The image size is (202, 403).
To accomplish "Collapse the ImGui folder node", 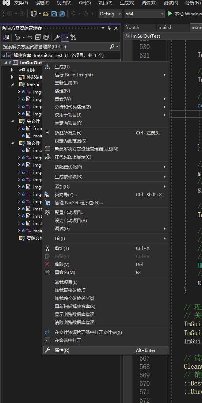I will pos(12,84).
